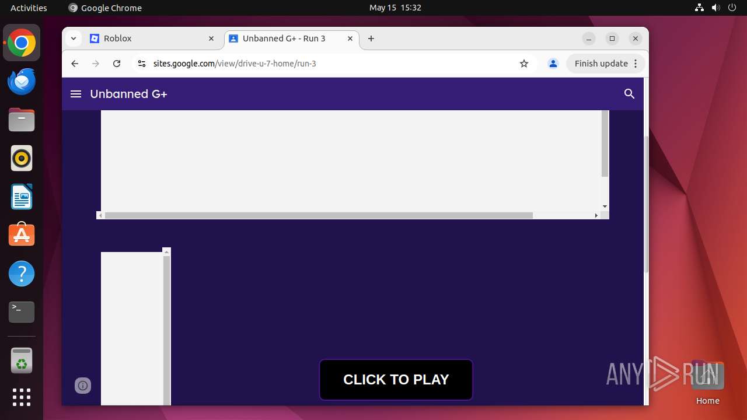The height and width of the screenshot is (420, 747).
Task: Click the page info icon at bottom left
Action: point(83,385)
